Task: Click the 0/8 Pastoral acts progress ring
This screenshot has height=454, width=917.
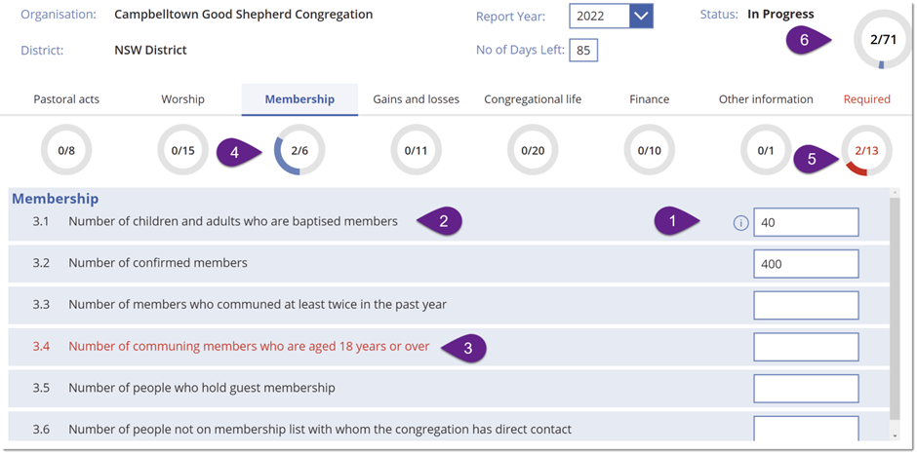Action: [66, 150]
